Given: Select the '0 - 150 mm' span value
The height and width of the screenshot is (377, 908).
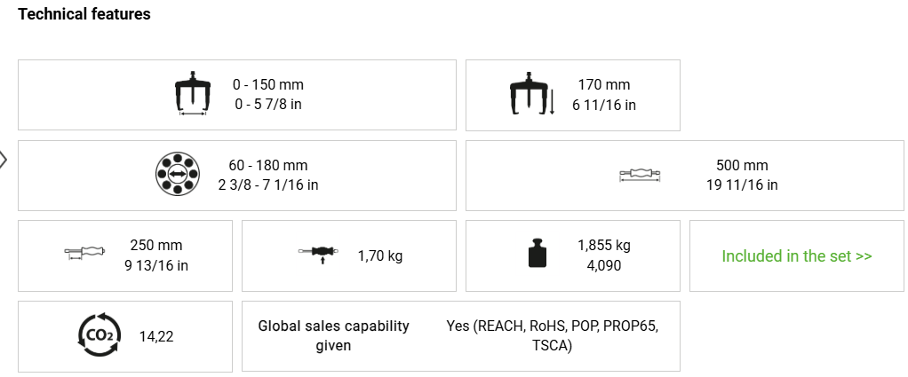Looking at the screenshot, I should 268,84.
